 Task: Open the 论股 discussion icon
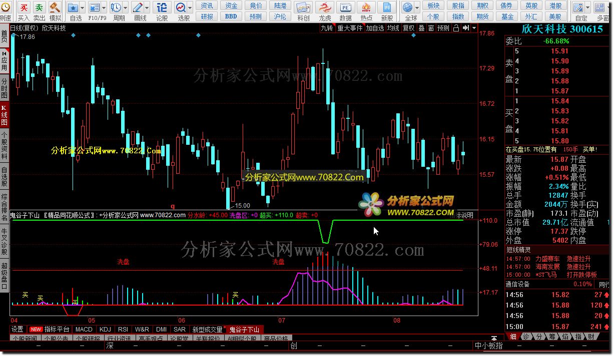point(162,7)
